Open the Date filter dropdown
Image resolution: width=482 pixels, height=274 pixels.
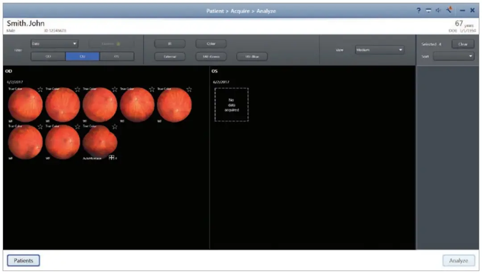coord(54,44)
